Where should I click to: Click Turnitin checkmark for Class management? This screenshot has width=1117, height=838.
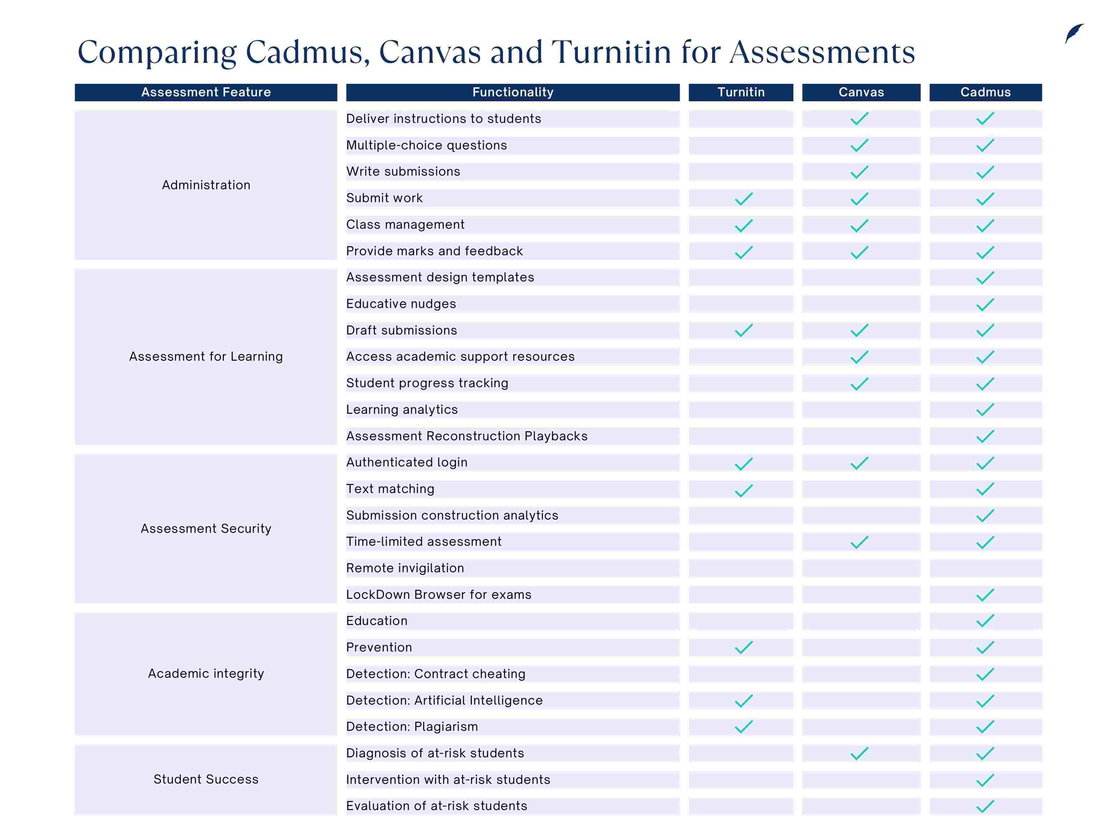pos(744,225)
